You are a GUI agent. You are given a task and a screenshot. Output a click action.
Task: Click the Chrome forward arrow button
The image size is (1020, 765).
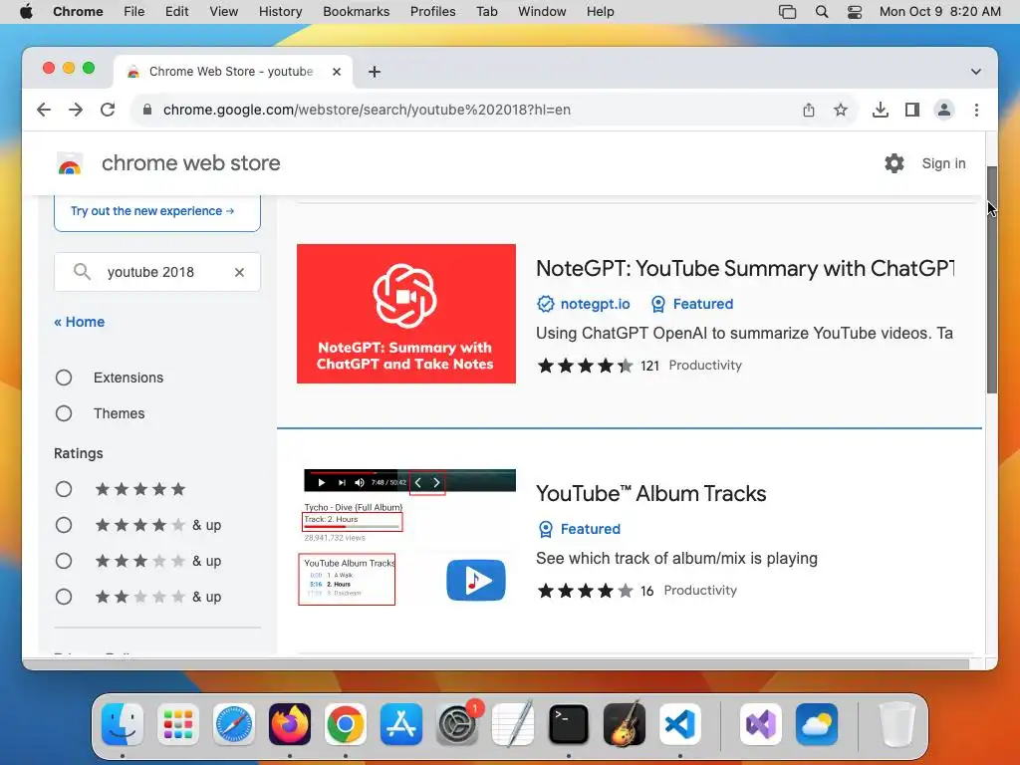click(x=76, y=110)
